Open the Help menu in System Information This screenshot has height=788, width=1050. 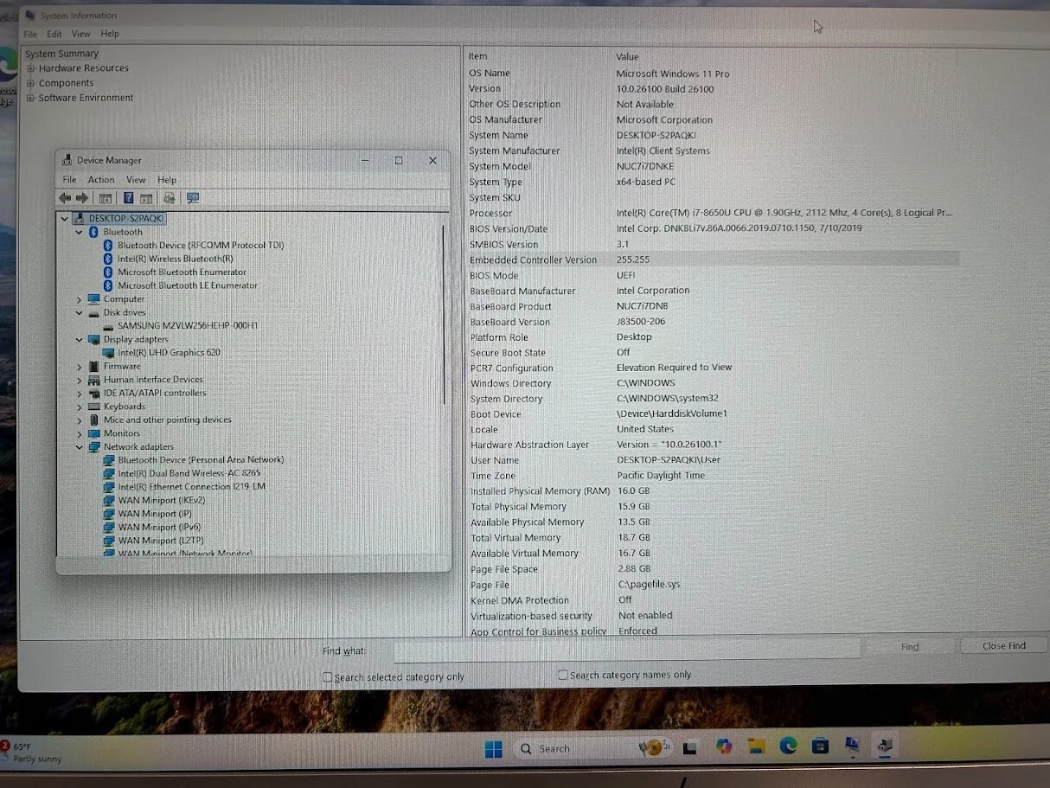point(110,34)
